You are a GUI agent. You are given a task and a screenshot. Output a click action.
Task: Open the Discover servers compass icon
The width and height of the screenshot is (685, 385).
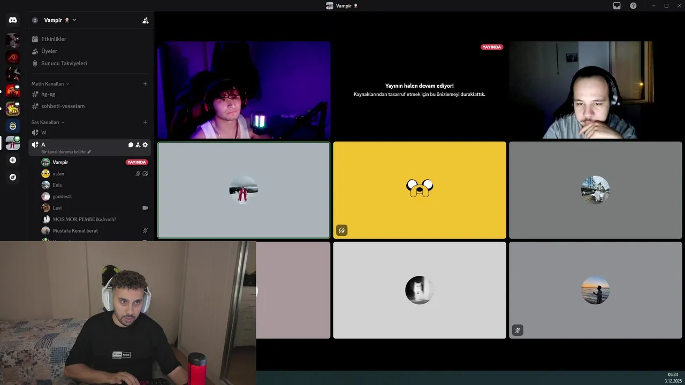tap(13, 177)
